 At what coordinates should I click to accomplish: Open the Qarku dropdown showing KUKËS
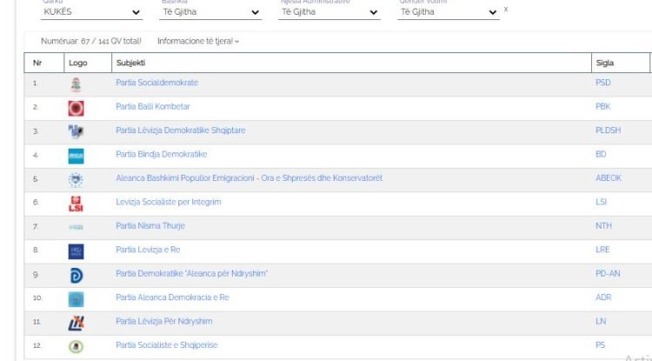[x=92, y=12]
